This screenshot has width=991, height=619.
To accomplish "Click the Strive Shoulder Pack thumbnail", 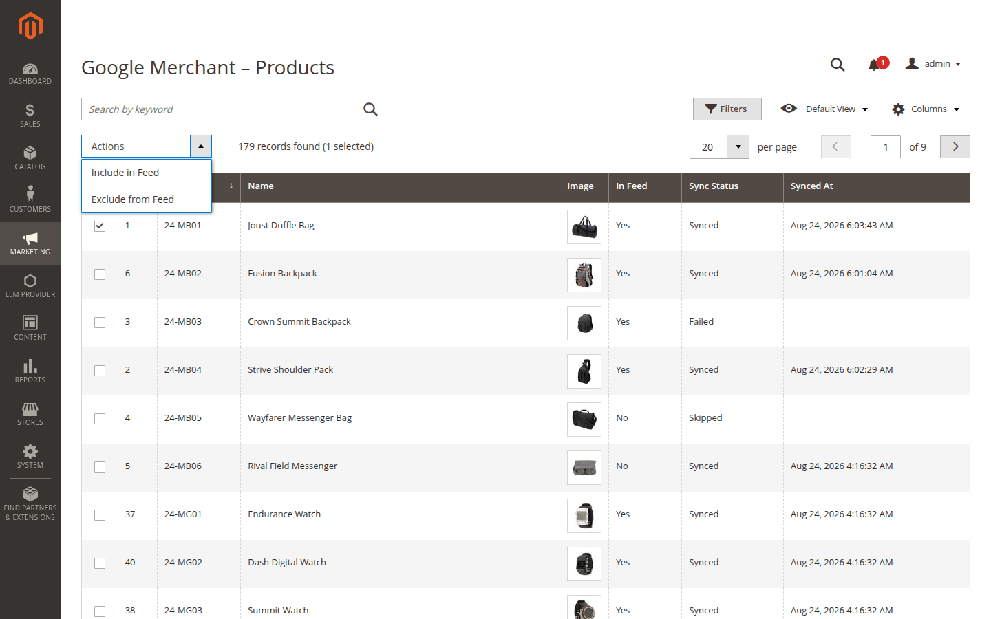I will tap(584, 371).
